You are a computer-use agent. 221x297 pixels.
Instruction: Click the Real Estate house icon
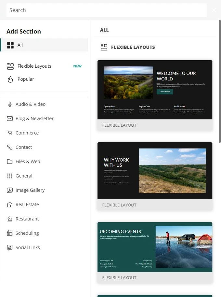(x=10, y=205)
